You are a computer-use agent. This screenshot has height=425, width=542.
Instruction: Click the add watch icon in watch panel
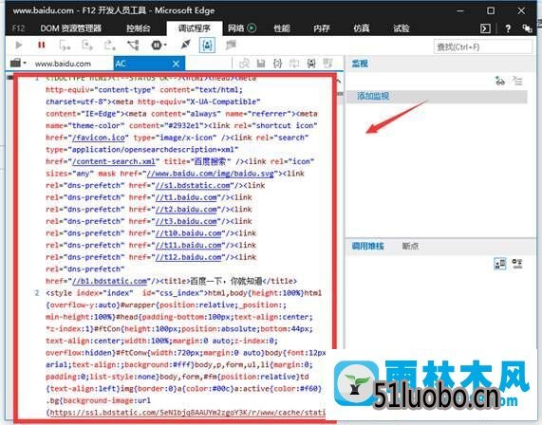pos(499,81)
